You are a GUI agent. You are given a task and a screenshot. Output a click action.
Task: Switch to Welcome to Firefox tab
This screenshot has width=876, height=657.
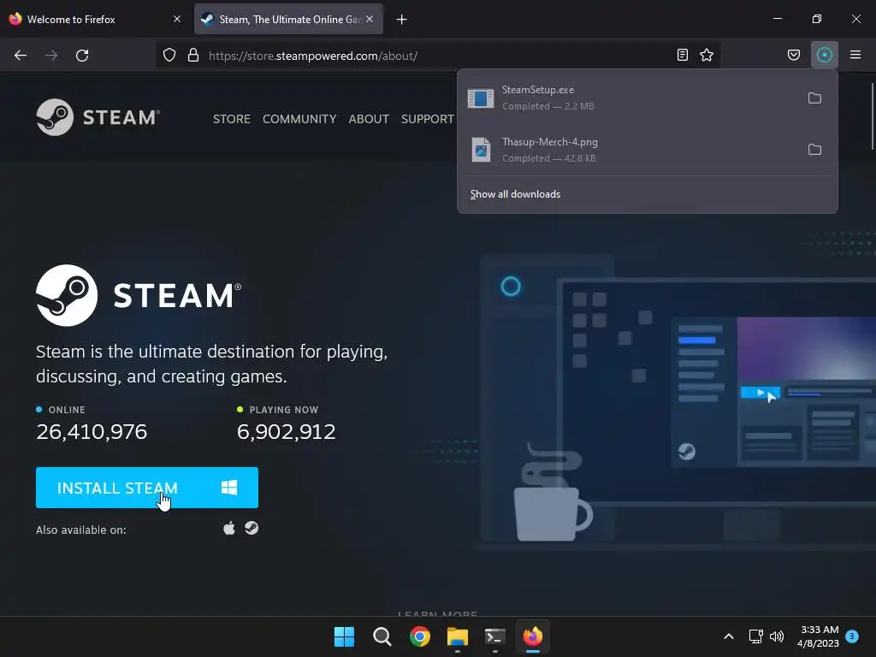point(95,19)
